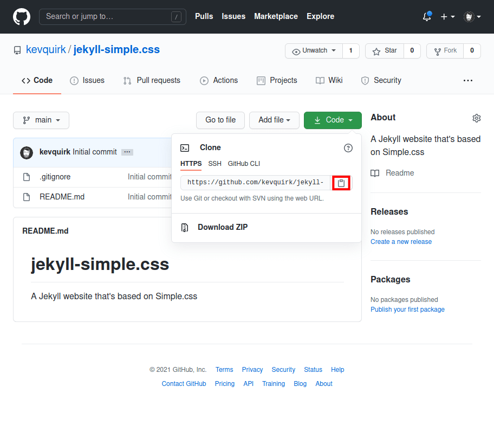The height and width of the screenshot is (425, 494).
Task: Open the Unwatch dropdown
Action: coord(314,50)
